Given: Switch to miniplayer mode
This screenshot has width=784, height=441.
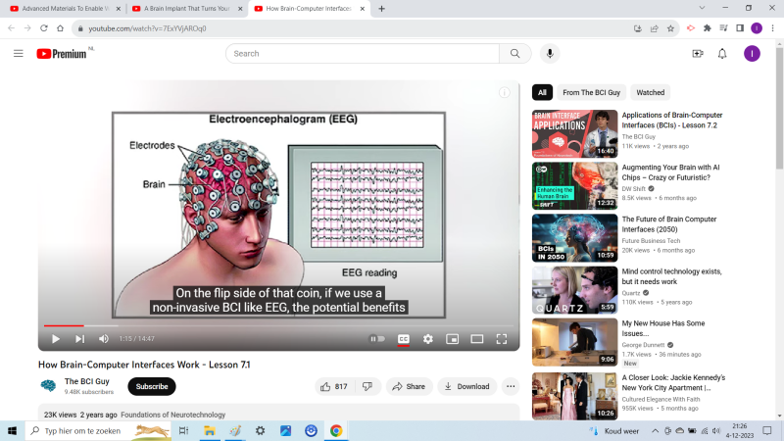Looking at the screenshot, I should pyautogui.click(x=452, y=339).
